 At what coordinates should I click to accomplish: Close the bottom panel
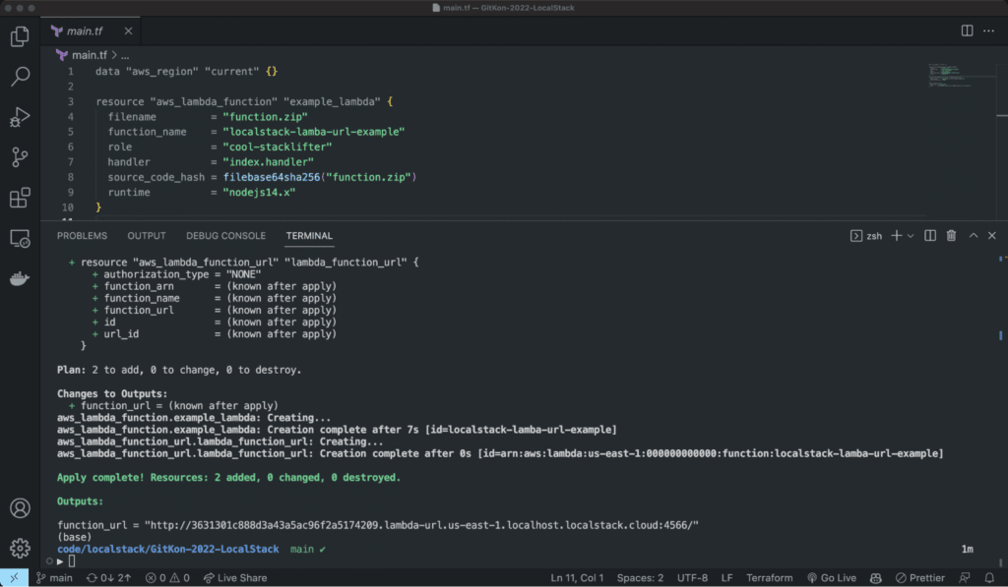pyautogui.click(x=992, y=236)
